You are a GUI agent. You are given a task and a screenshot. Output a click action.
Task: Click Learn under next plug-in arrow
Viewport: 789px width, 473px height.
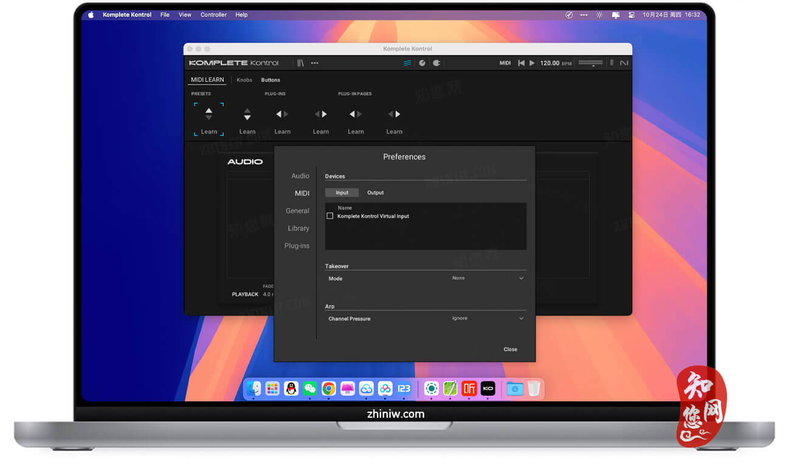tap(321, 132)
